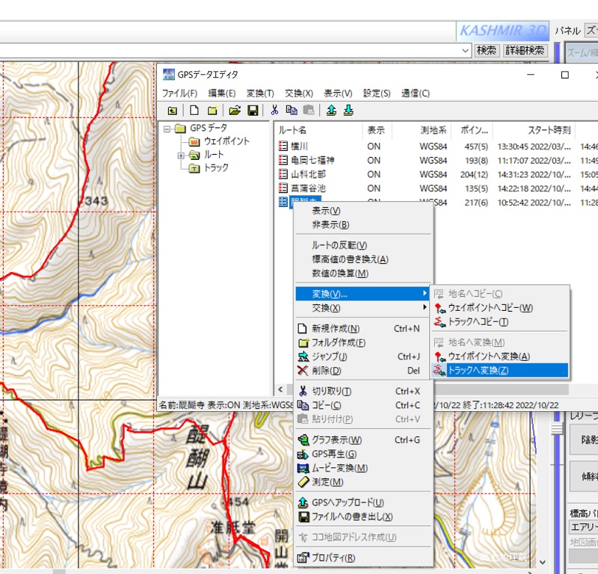Viewport: 598px width, 574px height.
Task: Click the GPS再生 menu icon
Action: click(303, 454)
